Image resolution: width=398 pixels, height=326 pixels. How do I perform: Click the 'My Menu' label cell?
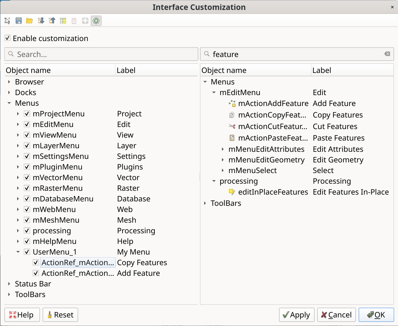point(133,252)
